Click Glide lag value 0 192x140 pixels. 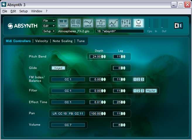click(117, 68)
